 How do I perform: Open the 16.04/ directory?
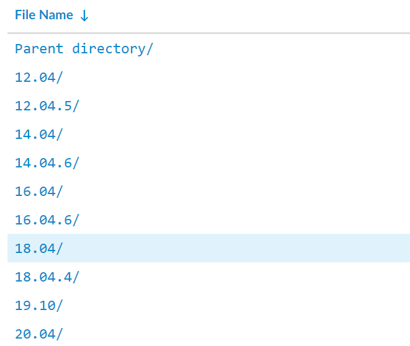coord(39,192)
